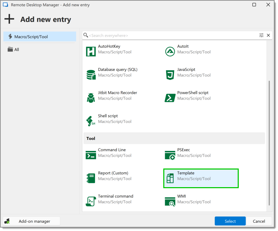Click the Add-on manager puzzle icon
278x231 pixels.
7,221
